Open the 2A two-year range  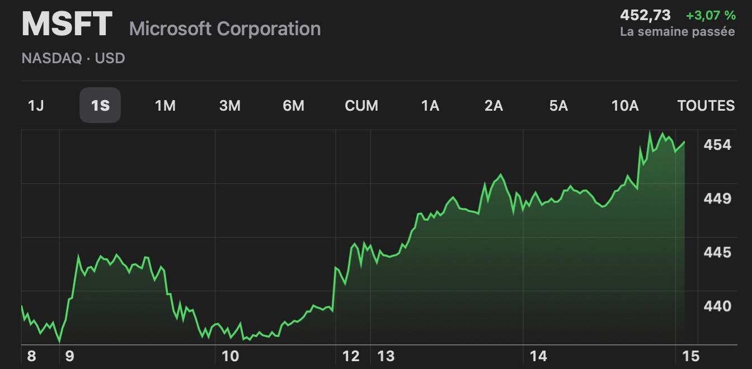point(493,106)
